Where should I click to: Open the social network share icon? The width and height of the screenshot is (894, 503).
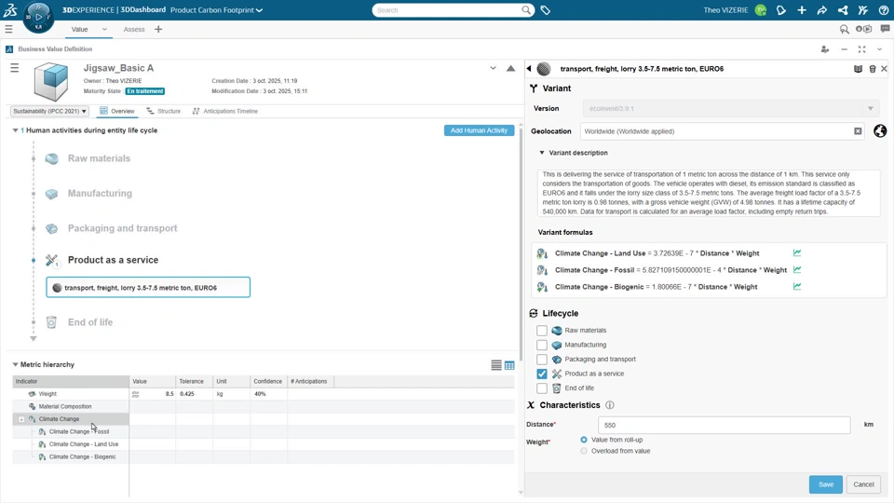pyautogui.click(x=843, y=10)
